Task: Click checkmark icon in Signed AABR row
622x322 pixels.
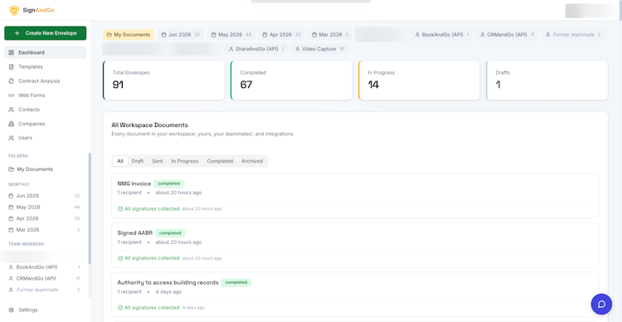Action: coord(120,258)
